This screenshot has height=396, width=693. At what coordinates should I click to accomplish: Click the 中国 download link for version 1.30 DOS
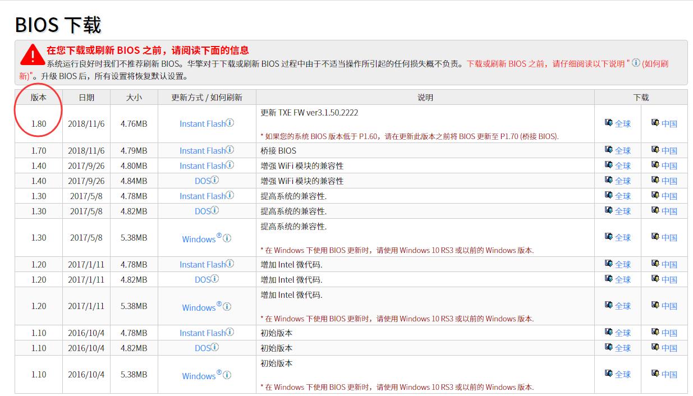point(668,211)
